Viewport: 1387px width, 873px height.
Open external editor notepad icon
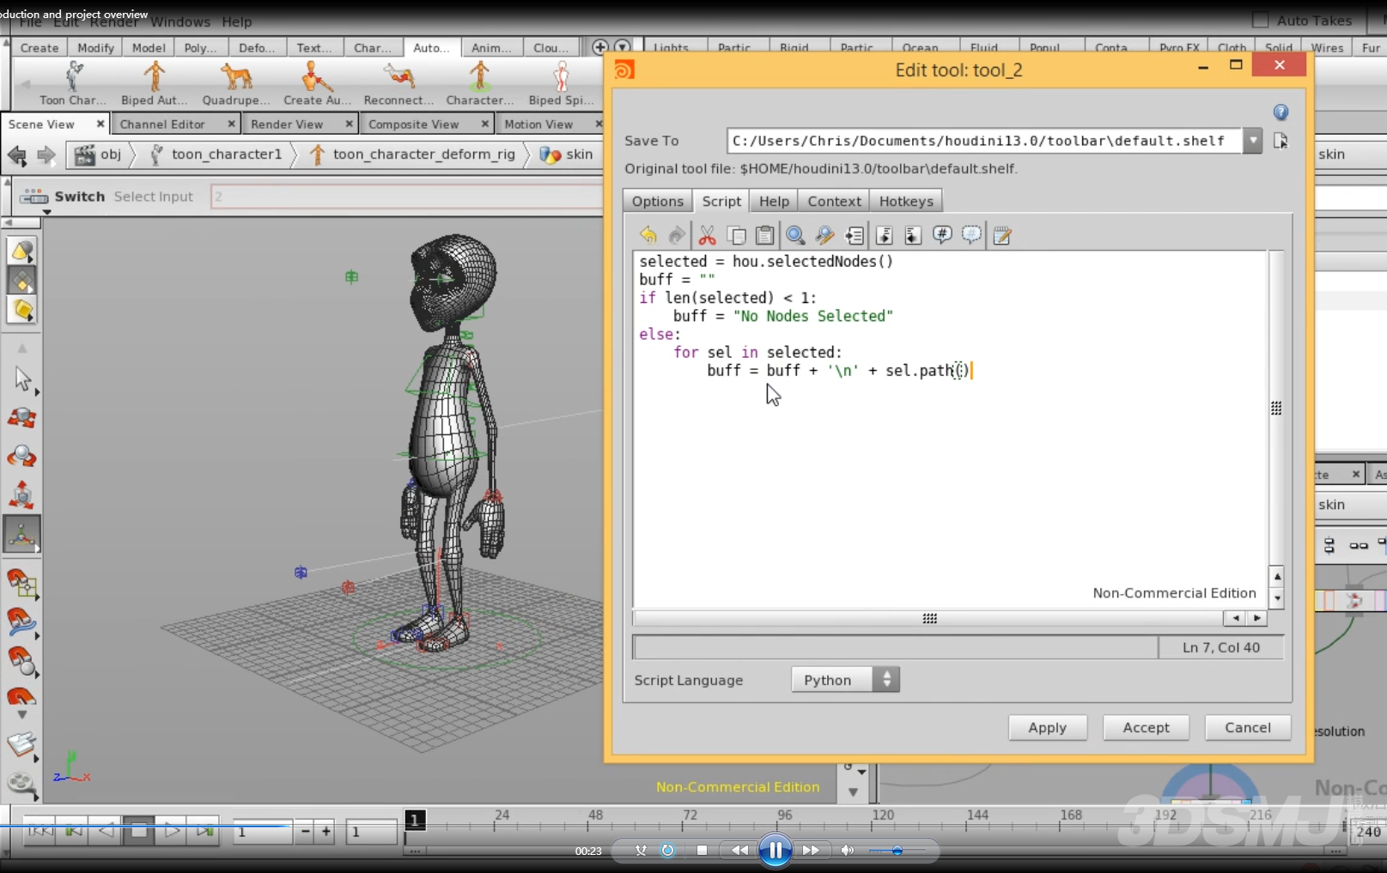pos(1001,234)
